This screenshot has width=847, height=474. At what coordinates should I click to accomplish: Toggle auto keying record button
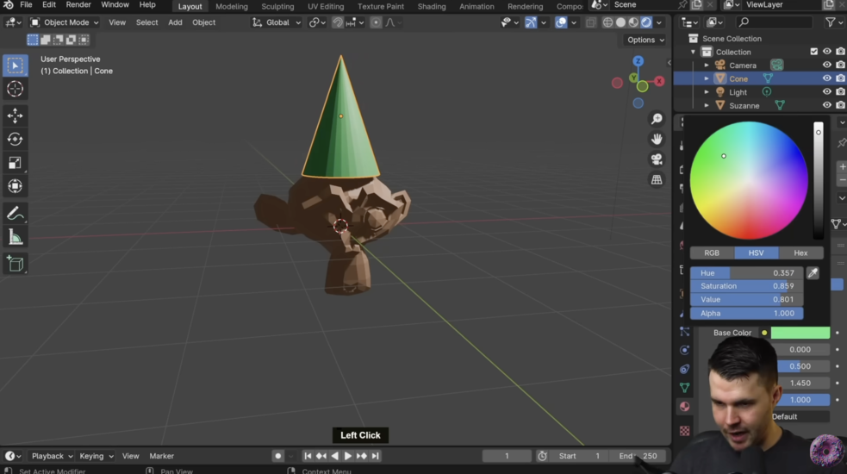278,456
